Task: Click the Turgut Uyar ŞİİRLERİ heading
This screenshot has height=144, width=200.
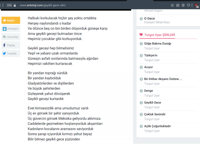Action: click(160, 35)
